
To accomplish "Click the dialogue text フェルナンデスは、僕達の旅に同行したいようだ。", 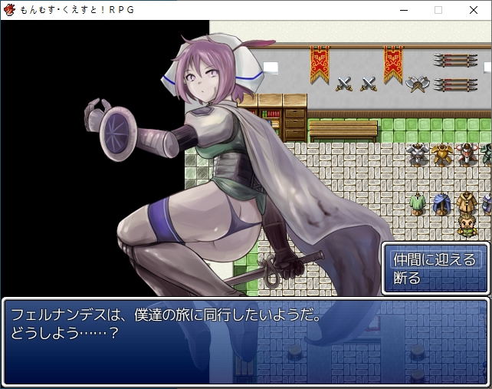I will (x=166, y=315).
